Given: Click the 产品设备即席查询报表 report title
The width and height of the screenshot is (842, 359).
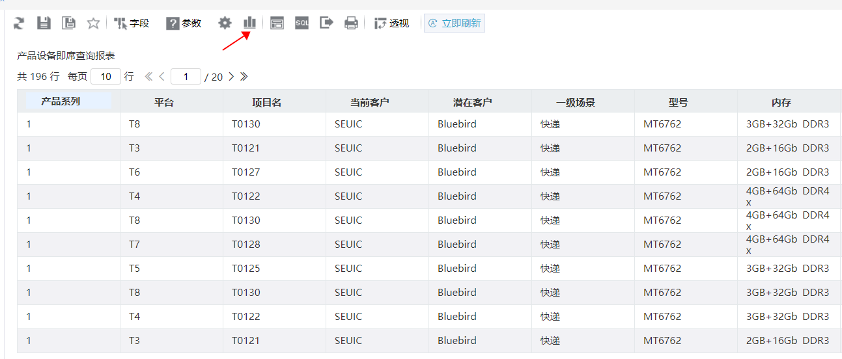Looking at the screenshot, I should click(66, 56).
